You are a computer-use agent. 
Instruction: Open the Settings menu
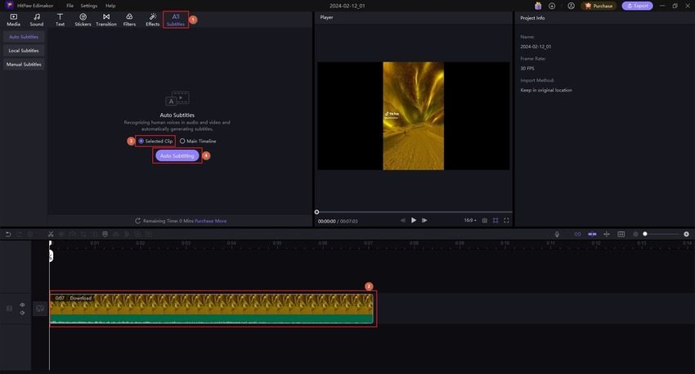(x=88, y=6)
